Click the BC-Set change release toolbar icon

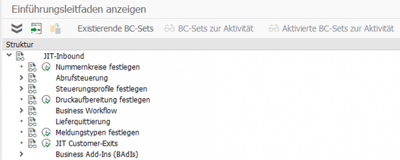pos(56,28)
